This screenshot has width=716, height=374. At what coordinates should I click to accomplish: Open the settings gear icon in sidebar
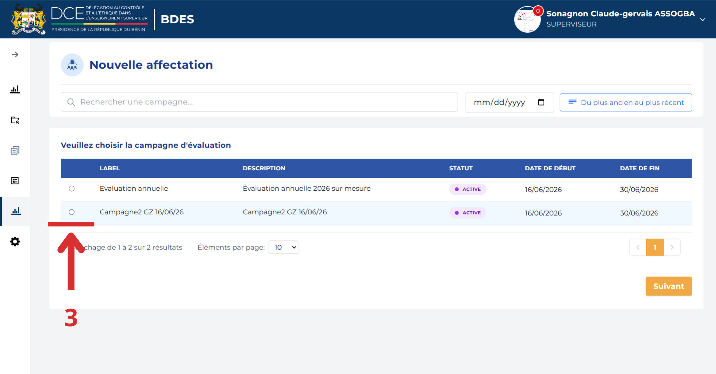pos(15,242)
